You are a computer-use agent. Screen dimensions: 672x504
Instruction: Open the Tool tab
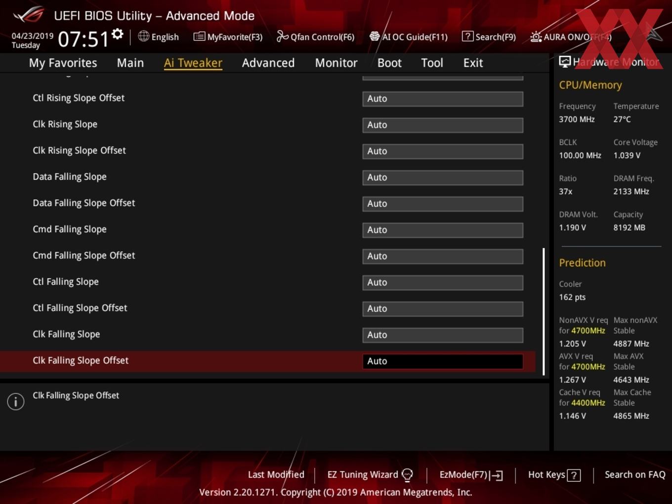click(432, 63)
